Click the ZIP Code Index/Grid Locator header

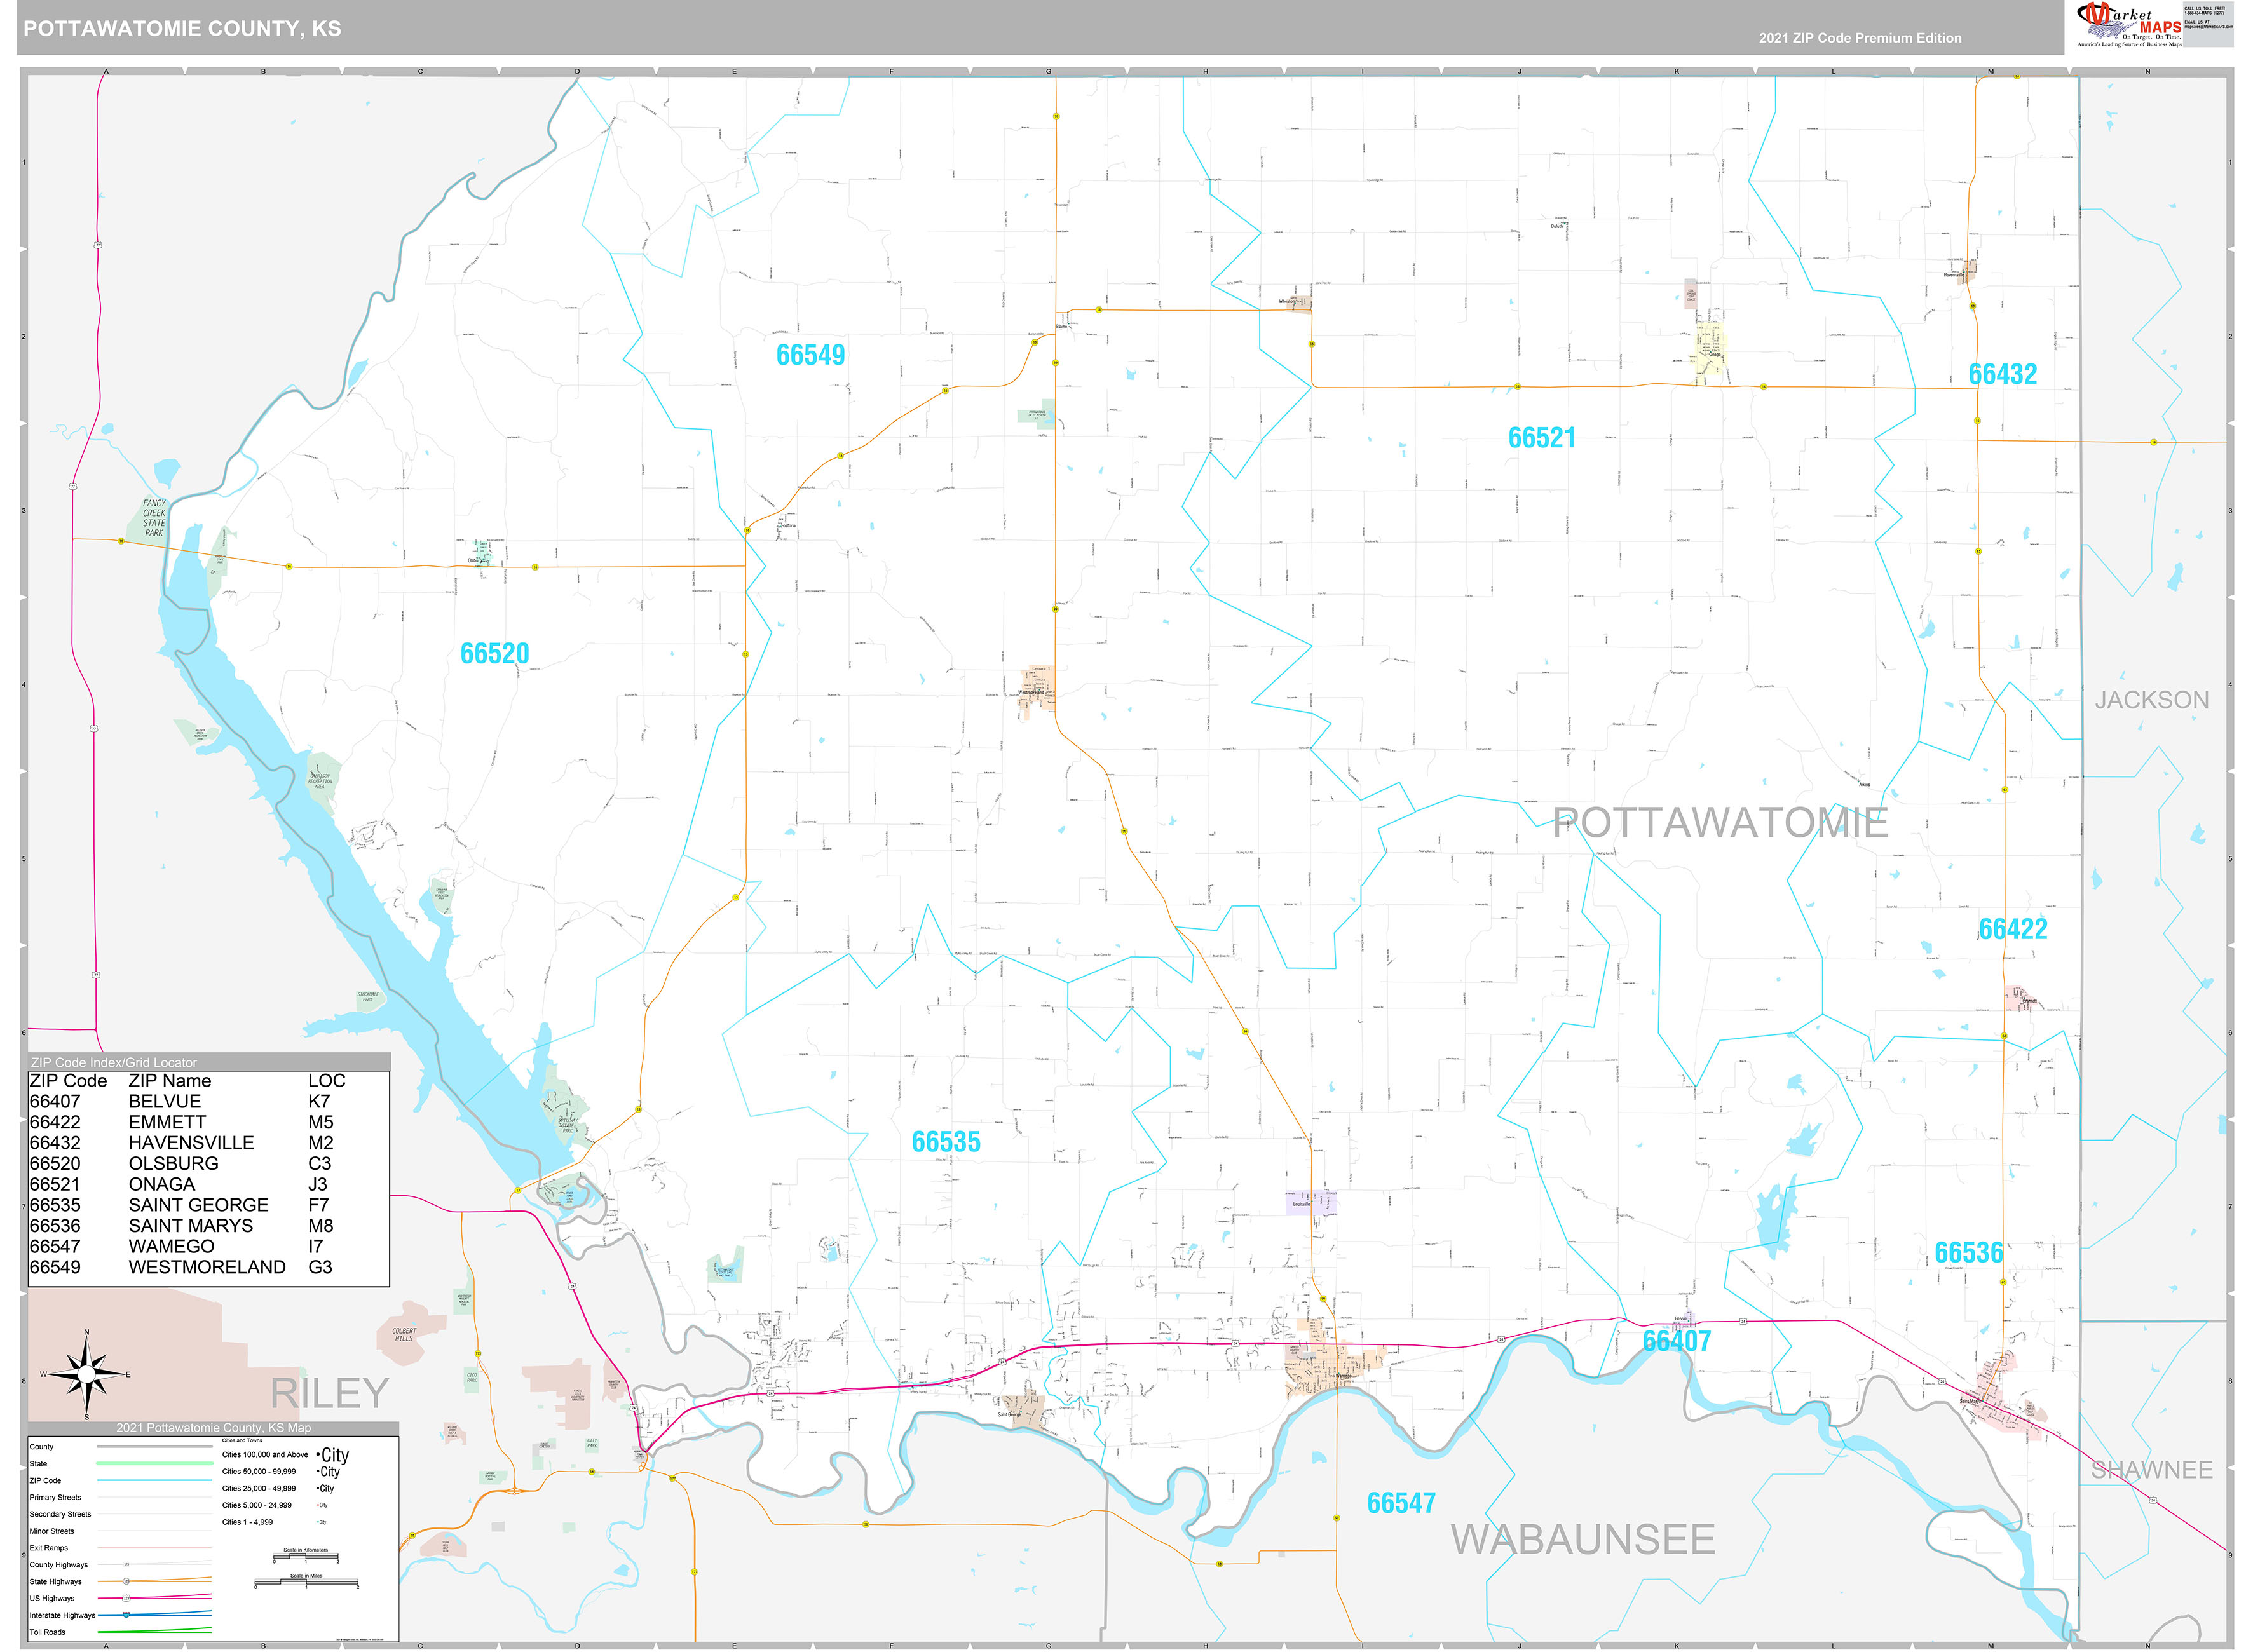(114, 1062)
